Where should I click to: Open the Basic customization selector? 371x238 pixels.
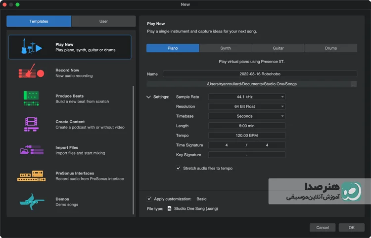[x=201, y=199]
